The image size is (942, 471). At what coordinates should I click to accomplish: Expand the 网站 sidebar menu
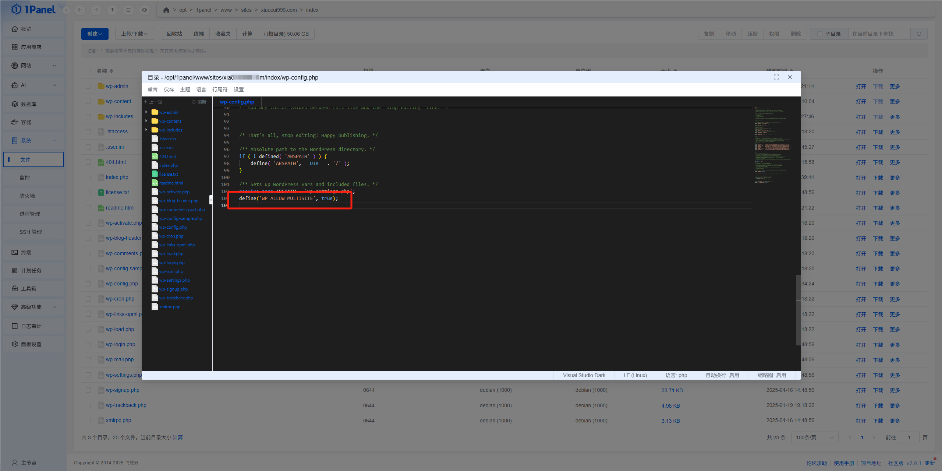(x=33, y=66)
